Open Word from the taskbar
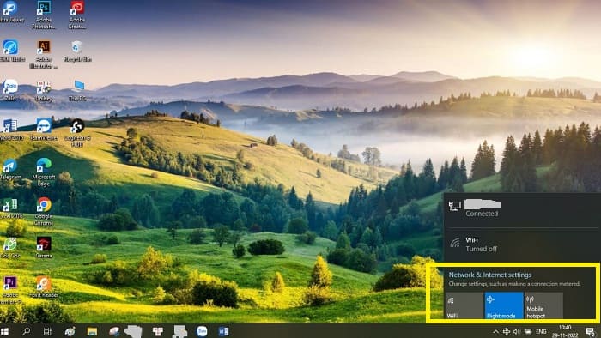Viewport: 601px width, 338px height. click(x=223, y=331)
